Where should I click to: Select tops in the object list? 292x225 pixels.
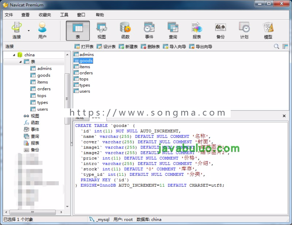tap(81, 79)
